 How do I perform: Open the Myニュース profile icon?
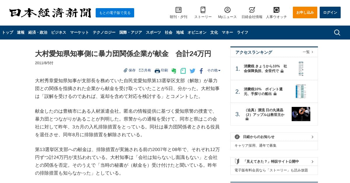tap(228, 10)
